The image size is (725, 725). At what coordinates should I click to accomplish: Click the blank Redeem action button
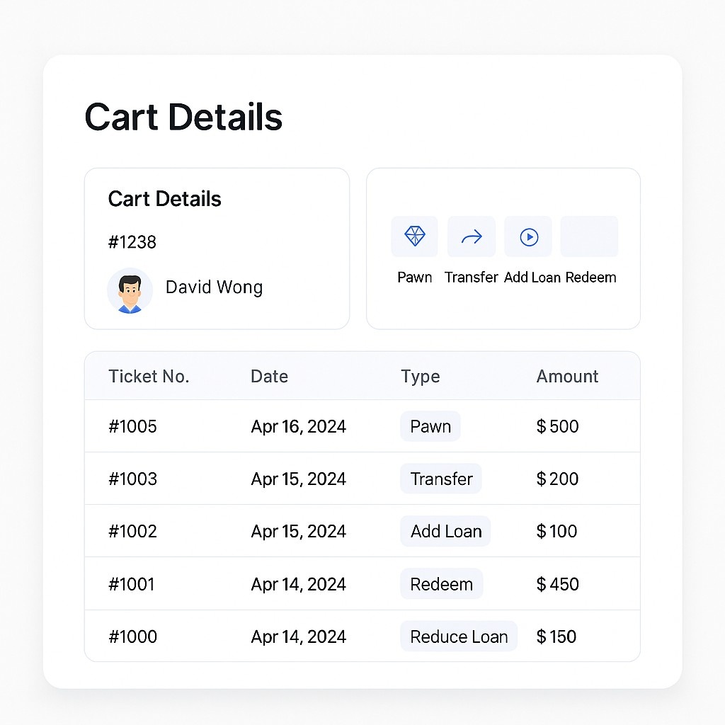589,236
